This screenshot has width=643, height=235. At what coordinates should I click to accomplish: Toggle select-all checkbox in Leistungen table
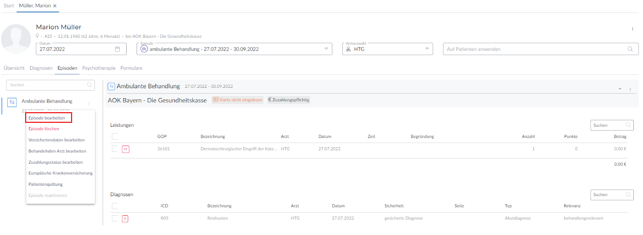[115, 136]
